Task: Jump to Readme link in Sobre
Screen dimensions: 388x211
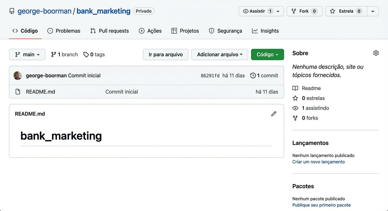Action: 307,88
